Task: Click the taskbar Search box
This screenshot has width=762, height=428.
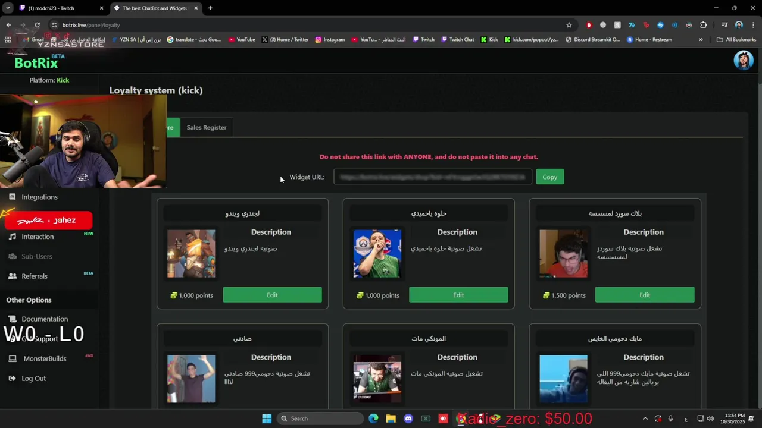Action: tap(320, 418)
